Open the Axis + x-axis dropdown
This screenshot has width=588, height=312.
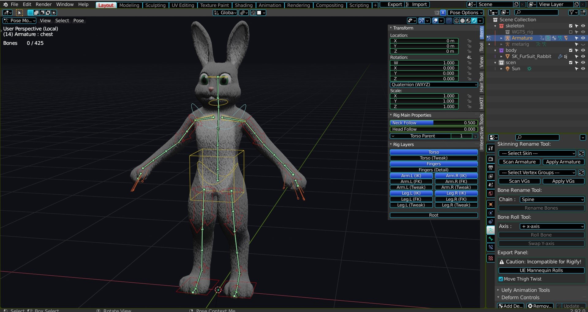tap(552, 226)
